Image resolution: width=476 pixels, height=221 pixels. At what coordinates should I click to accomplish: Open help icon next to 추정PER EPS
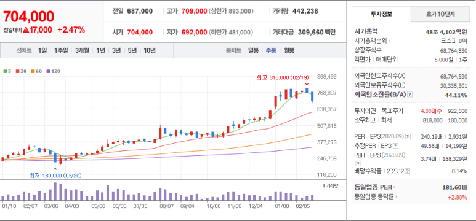[395, 146]
